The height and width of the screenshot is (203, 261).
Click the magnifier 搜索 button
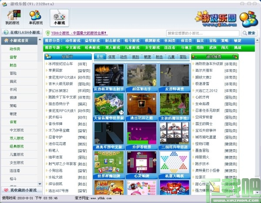249,33
